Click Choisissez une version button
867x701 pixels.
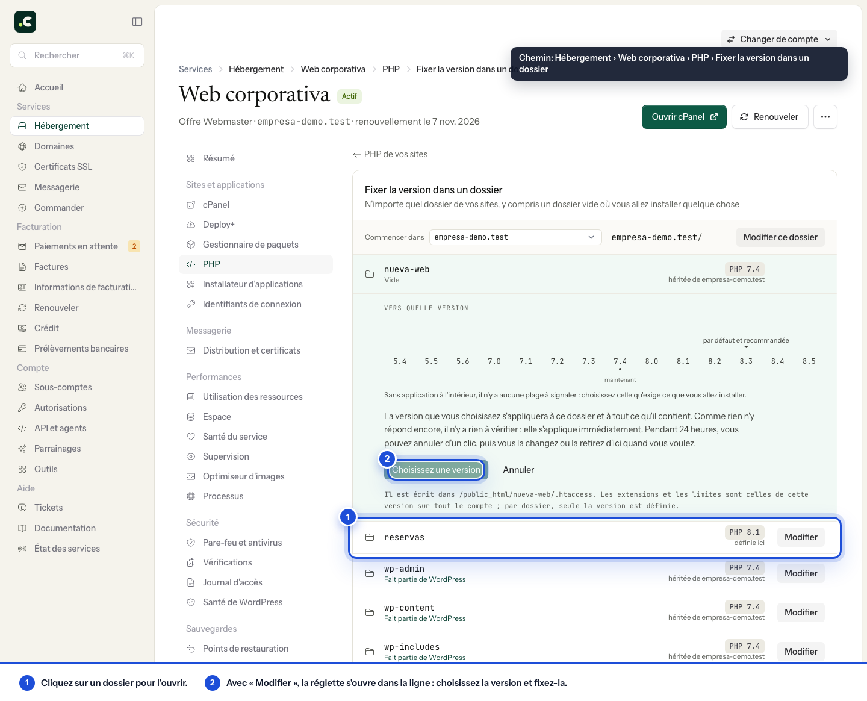coord(437,470)
